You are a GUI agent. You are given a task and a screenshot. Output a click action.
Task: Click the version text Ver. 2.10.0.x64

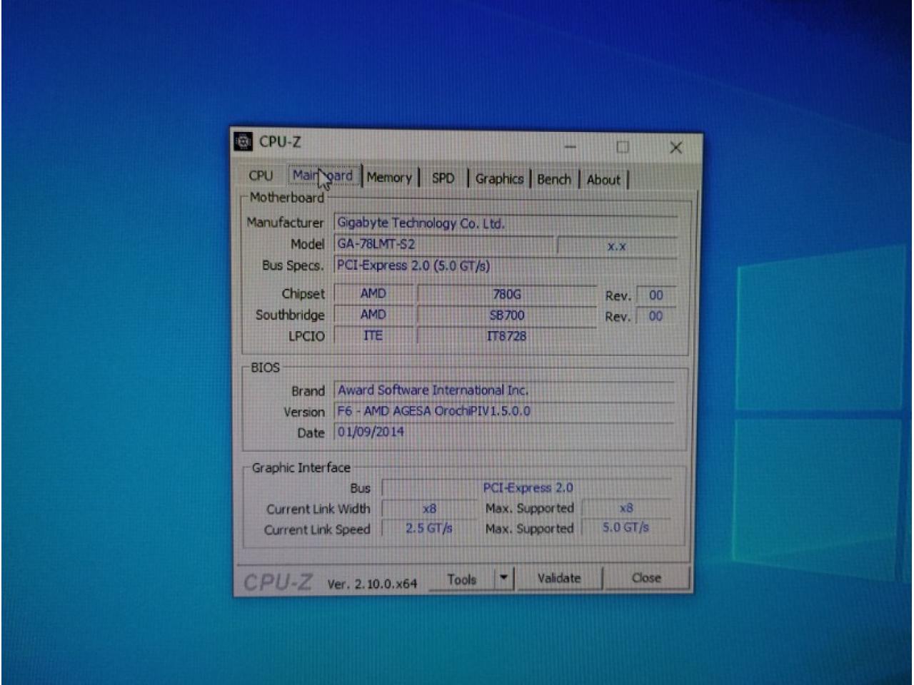[372, 584]
